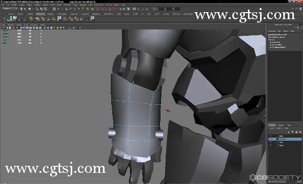Switch to the Subdivs shelf tab
Screen dimensions: 303x184
(50, 14)
